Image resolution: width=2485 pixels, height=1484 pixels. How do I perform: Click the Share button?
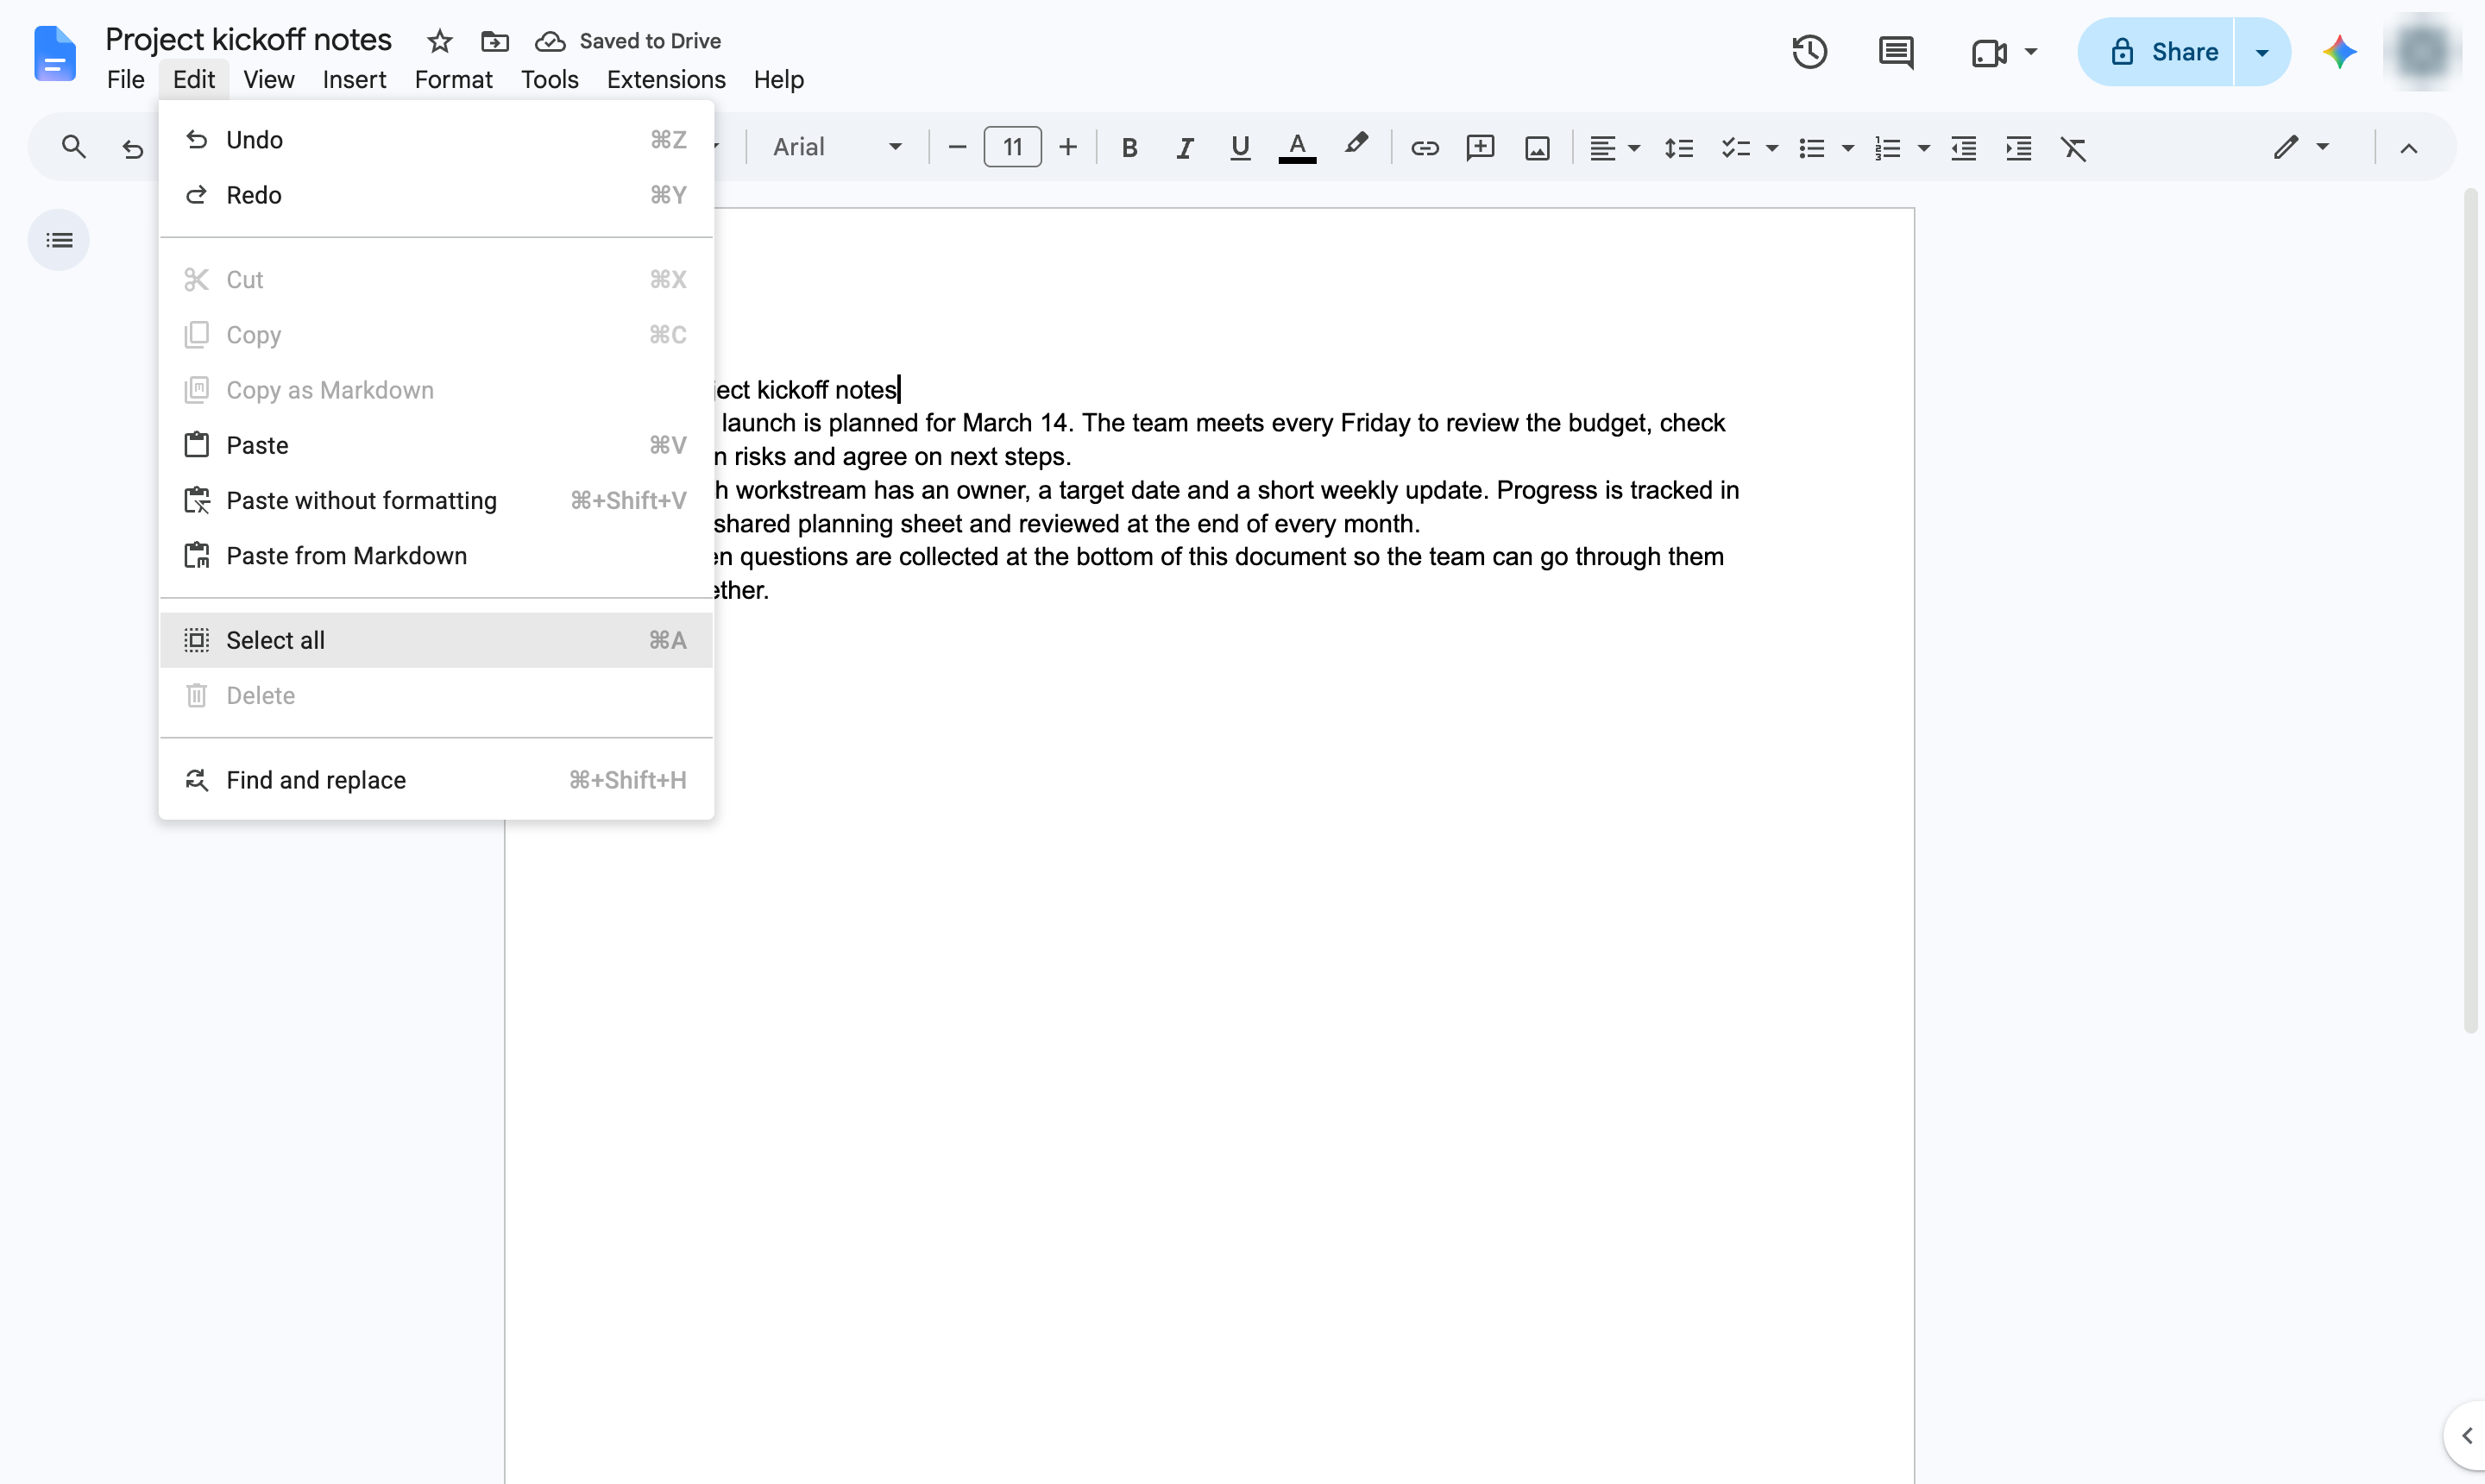pyautogui.click(x=2156, y=52)
